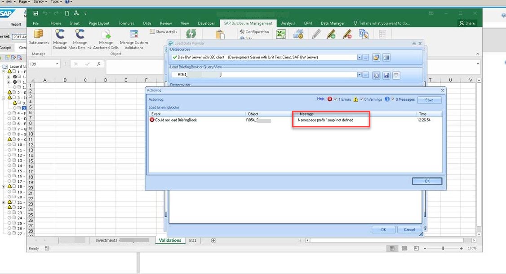Click the plain gray pencil ribbon icon
The image size is (506, 274).
316,34
